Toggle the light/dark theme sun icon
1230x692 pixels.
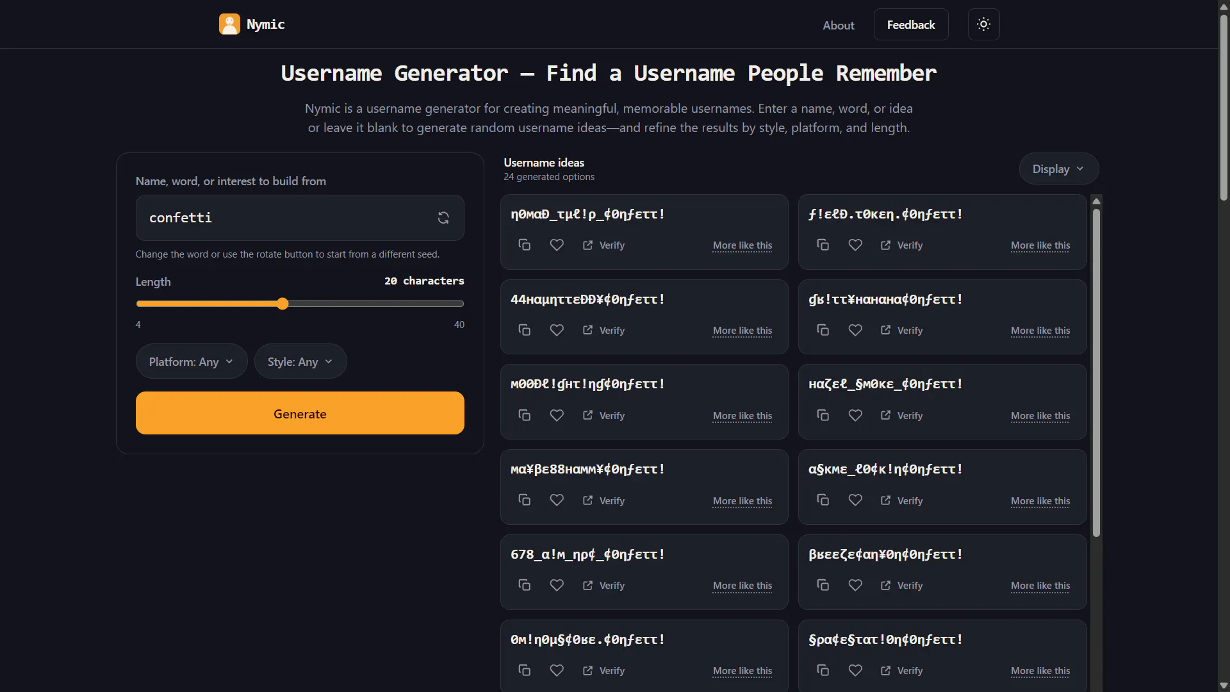coord(983,24)
